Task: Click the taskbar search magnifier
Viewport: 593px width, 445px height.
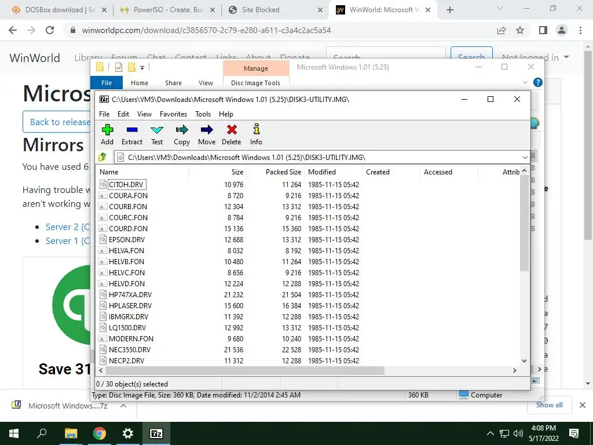Action: [x=42, y=433]
